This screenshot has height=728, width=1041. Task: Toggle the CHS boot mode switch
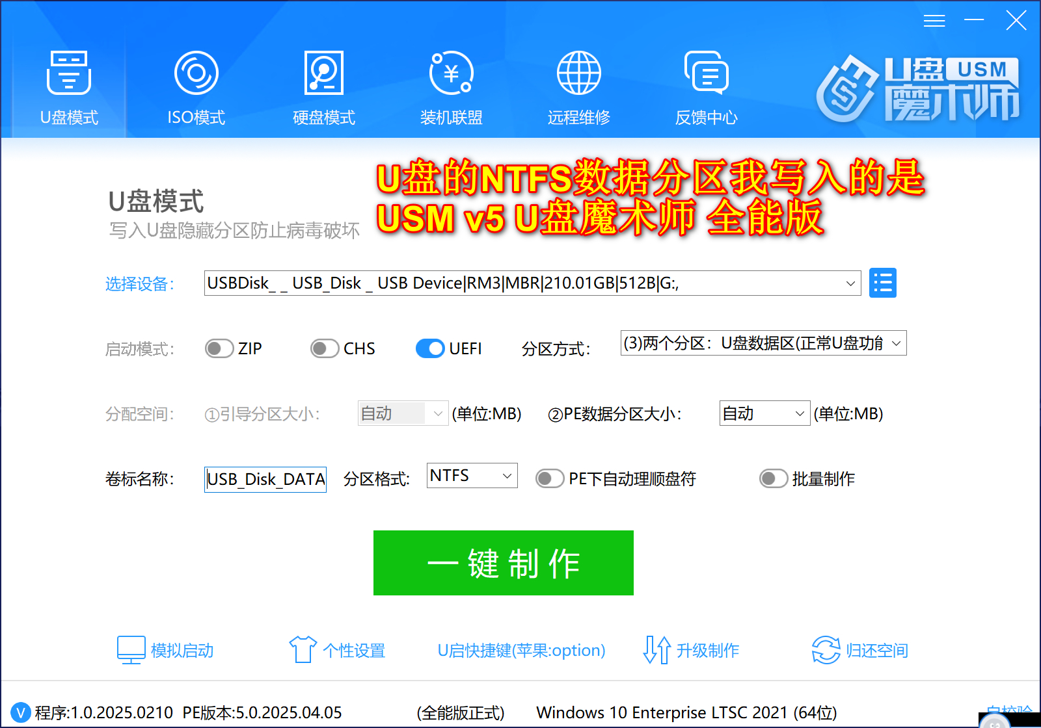click(325, 348)
